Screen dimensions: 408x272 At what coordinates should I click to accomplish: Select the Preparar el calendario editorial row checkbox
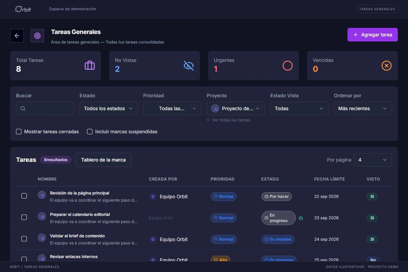[24, 217]
